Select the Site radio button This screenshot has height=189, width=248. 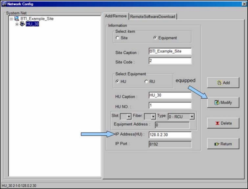[117, 38]
